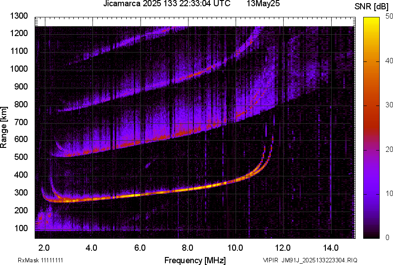Click the 'SNR [dB]' colorbar title
393x265 pixels.
pyautogui.click(x=372, y=7)
